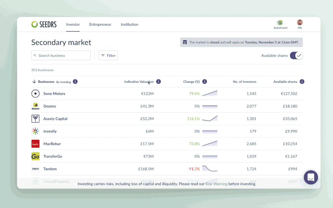This screenshot has height=208, width=333.
Task: Click TransferGo available shares €1,167
Action: click(291, 156)
